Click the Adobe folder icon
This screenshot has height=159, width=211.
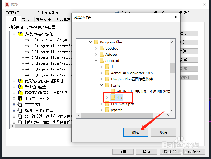102,54
